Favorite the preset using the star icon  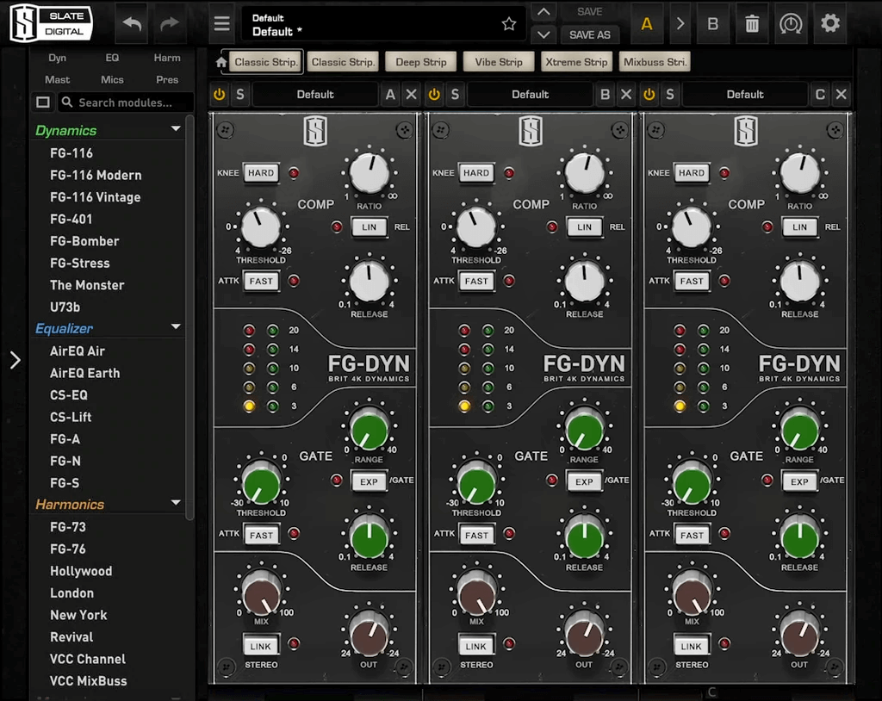coord(508,23)
